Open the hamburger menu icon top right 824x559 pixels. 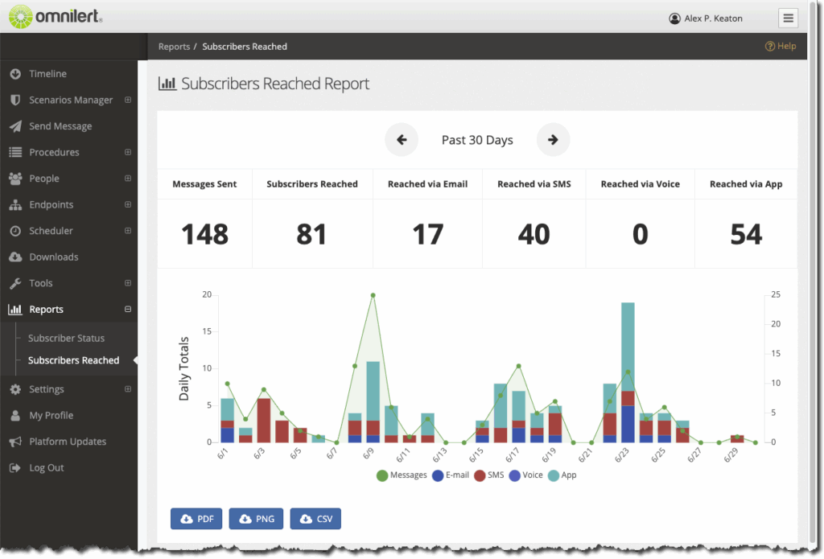[788, 18]
